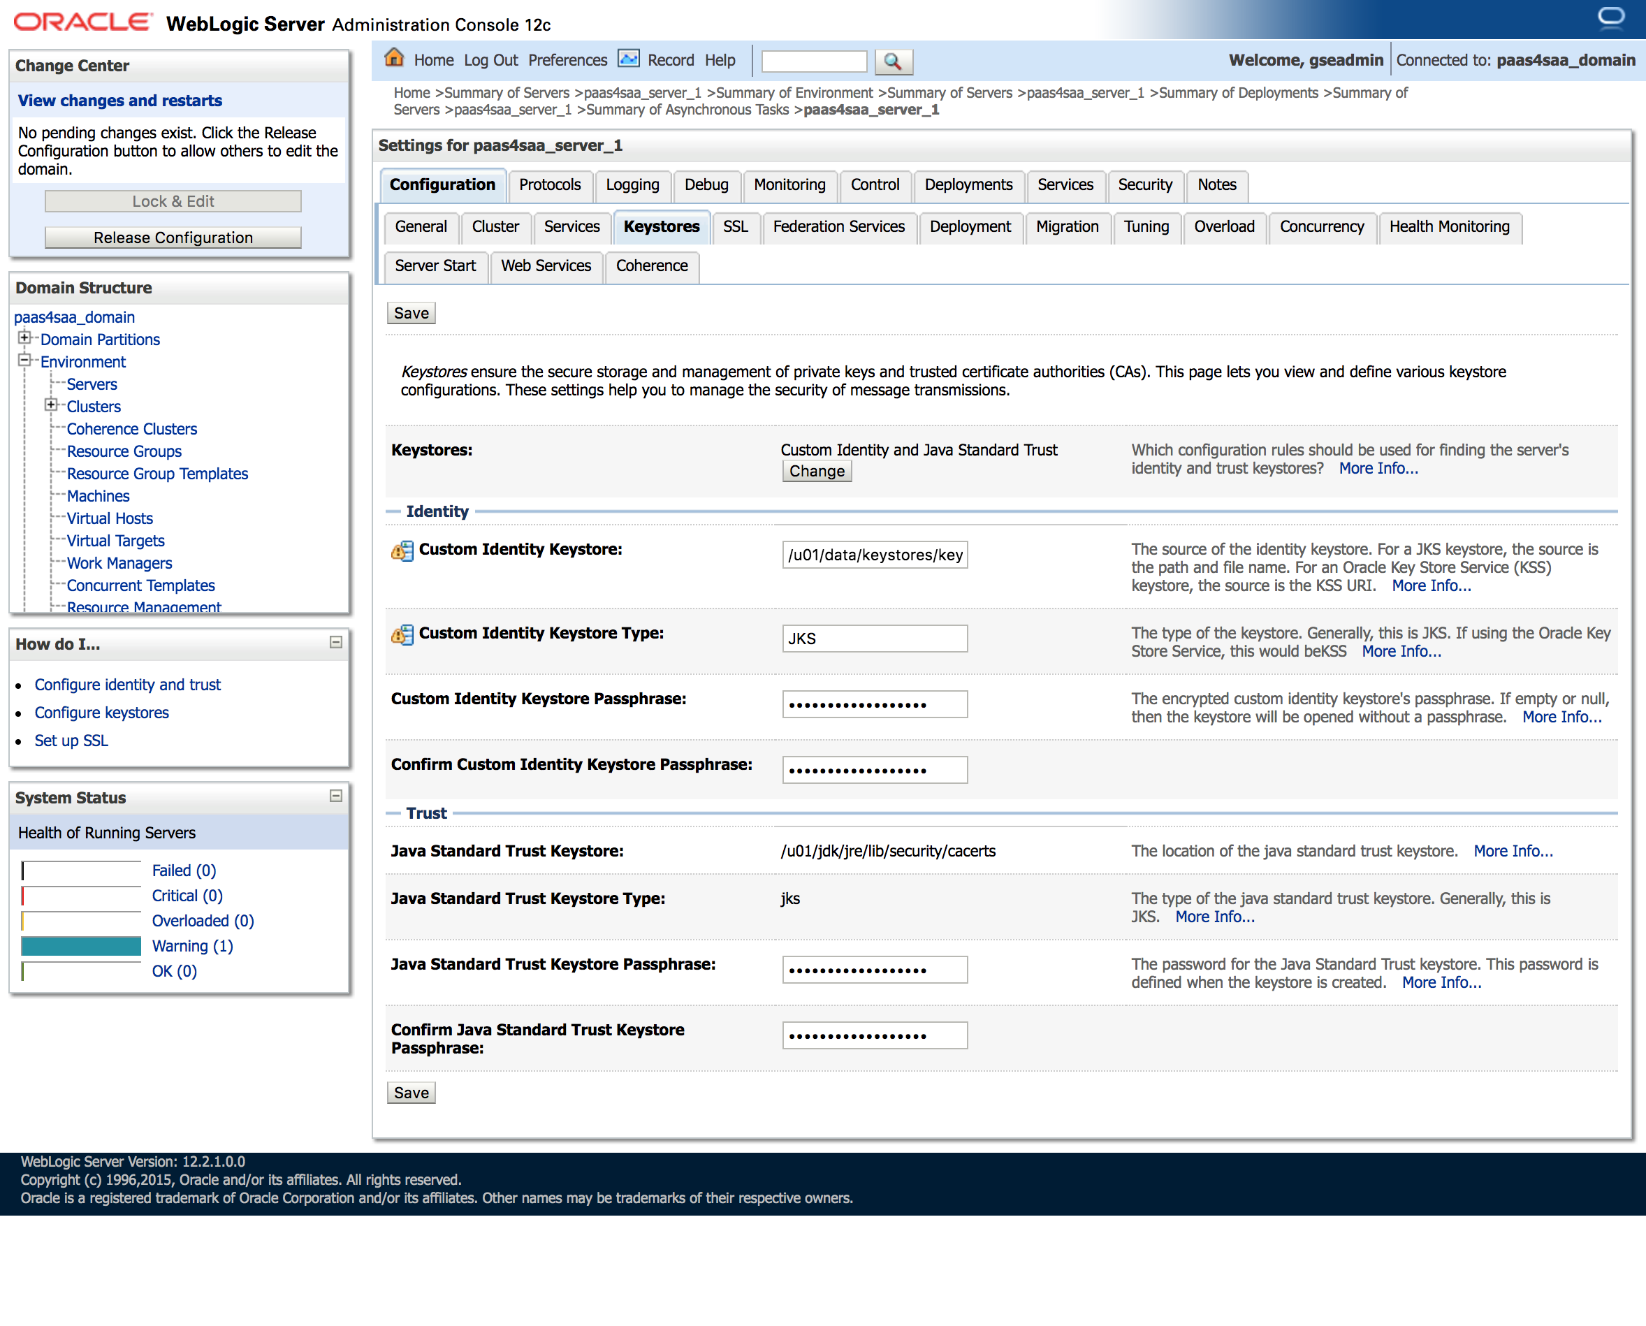This screenshot has width=1646, height=1326.
Task: Click the Warning (1) status link
Action: [x=193, y=947]
